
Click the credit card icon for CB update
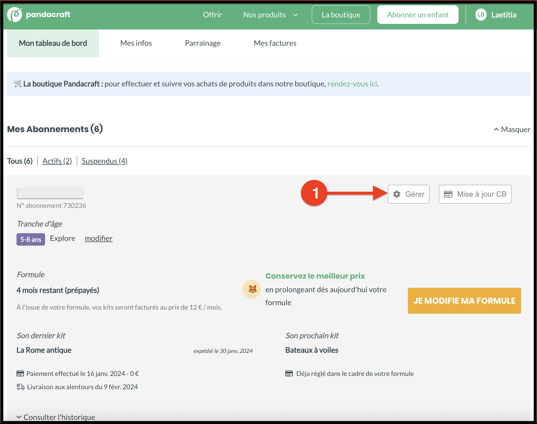pyautogui.click(x=448, y=194)
